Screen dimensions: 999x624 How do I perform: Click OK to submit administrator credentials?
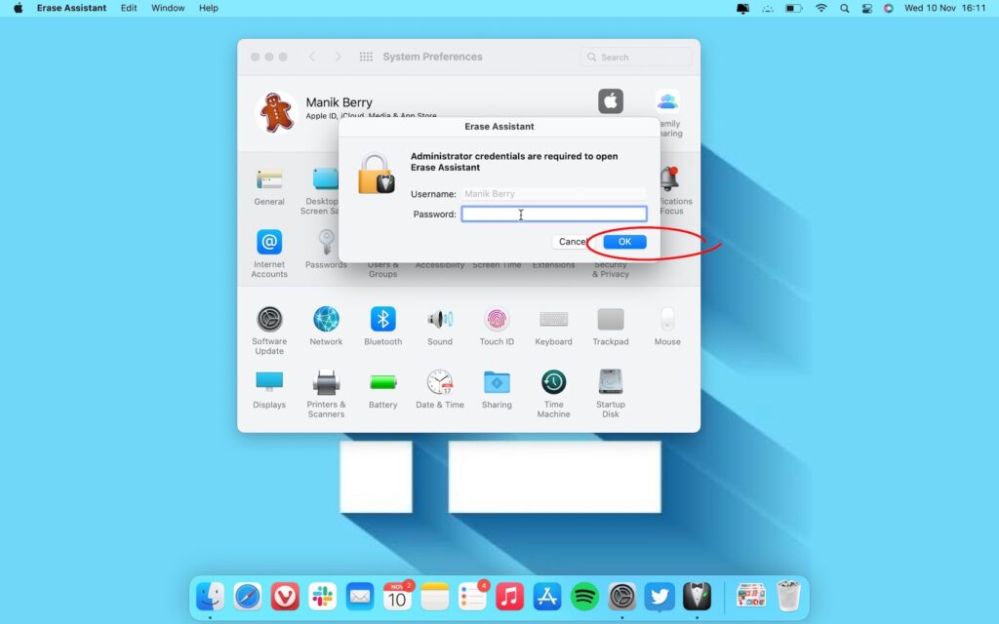point(623,241)
